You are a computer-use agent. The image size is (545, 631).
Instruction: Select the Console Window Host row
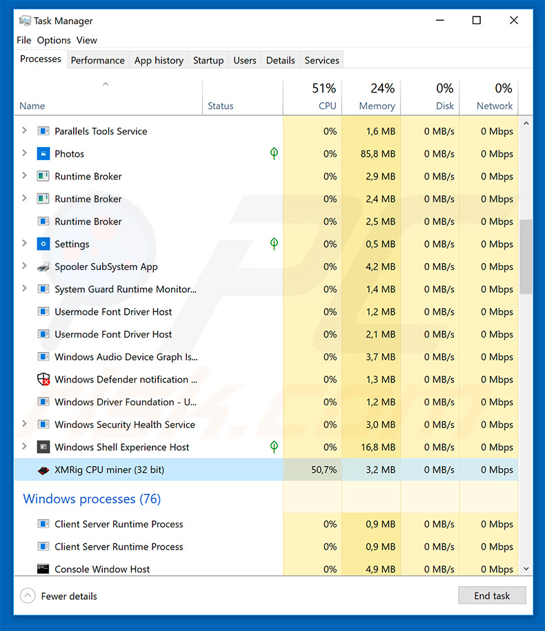[x=266, y=569]
